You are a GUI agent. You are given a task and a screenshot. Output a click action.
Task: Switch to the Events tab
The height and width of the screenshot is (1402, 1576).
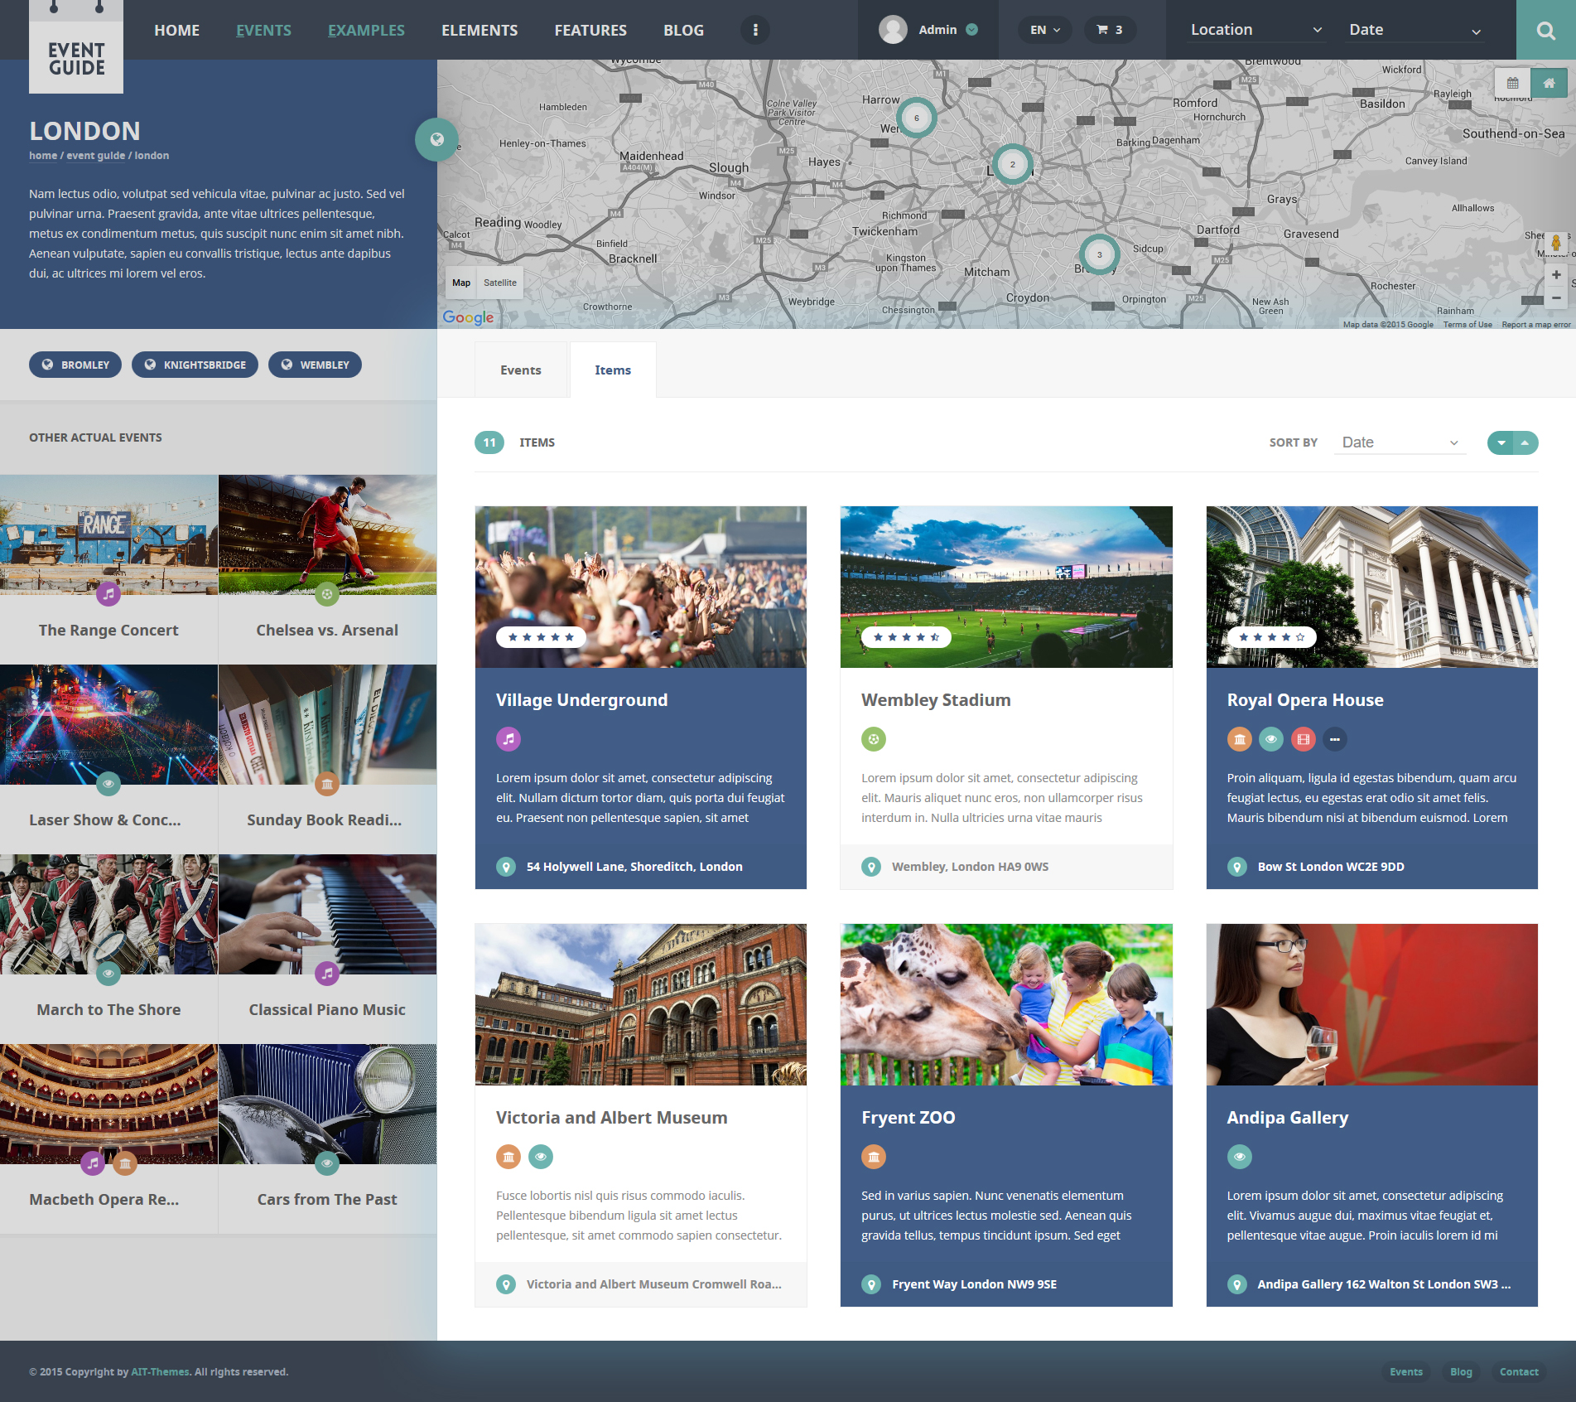(x=521, y=370)
